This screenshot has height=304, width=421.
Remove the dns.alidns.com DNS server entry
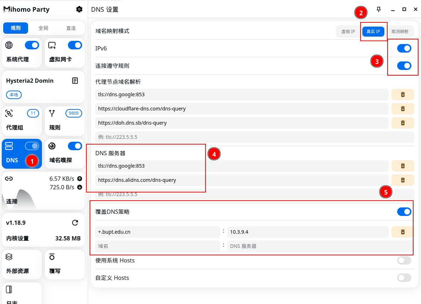[403, 180]
